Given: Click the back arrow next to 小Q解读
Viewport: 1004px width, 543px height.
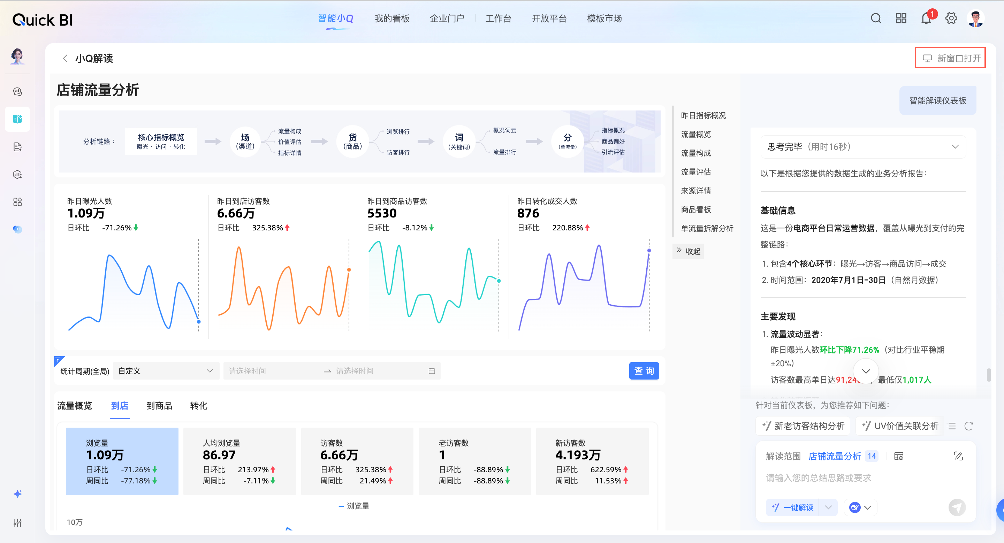Looking at the screenshot, I should 66,59.
